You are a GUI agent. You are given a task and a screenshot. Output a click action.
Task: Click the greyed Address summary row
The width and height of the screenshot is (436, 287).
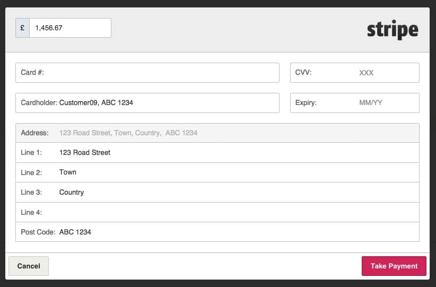tap(217, 133)
